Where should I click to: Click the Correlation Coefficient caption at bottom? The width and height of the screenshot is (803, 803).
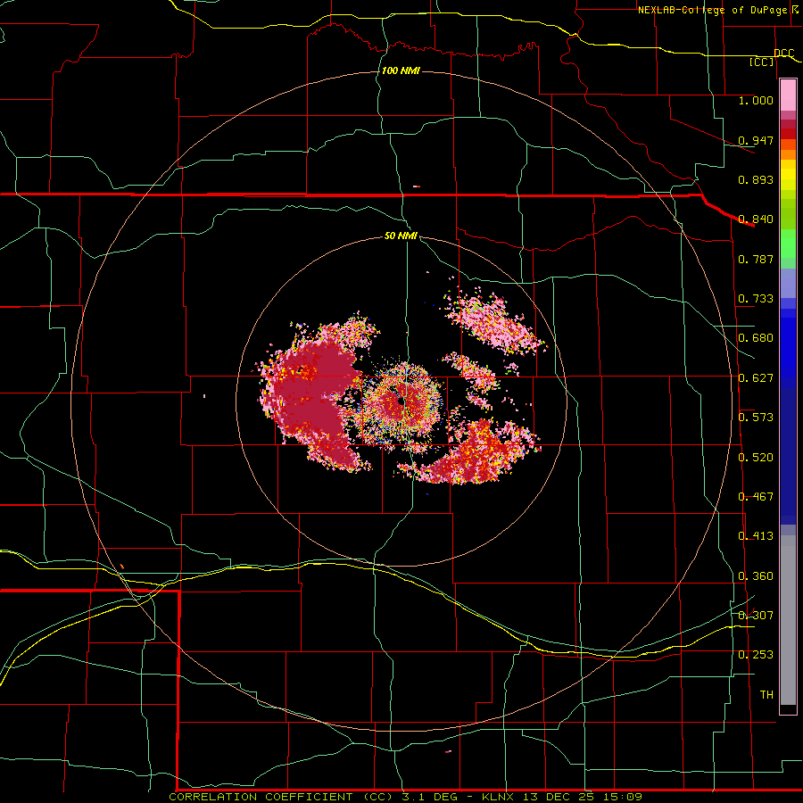coord(405,797)
